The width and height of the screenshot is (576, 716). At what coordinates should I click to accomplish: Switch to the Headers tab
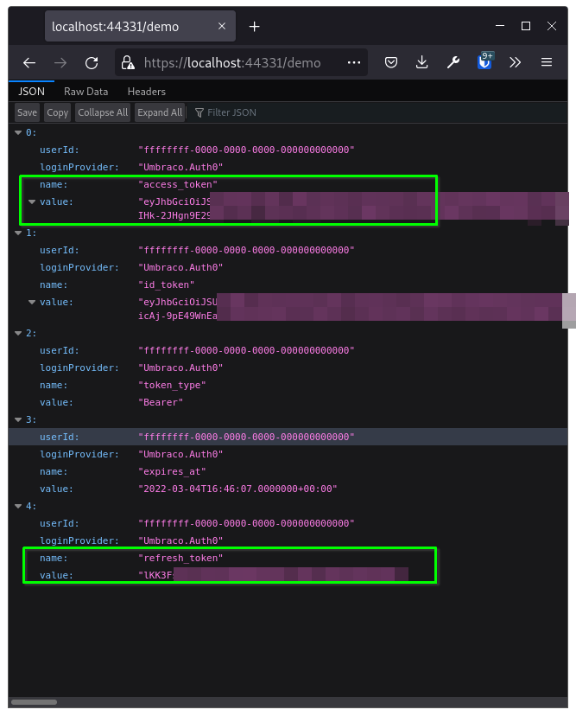pos(146,92)
